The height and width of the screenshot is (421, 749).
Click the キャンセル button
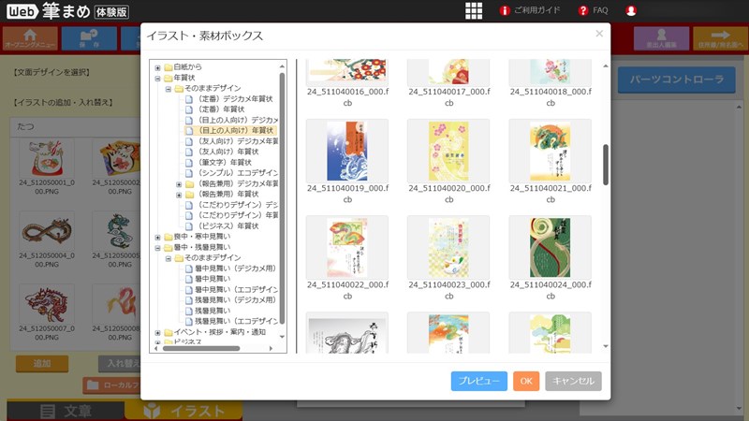[x=573, y=381]
